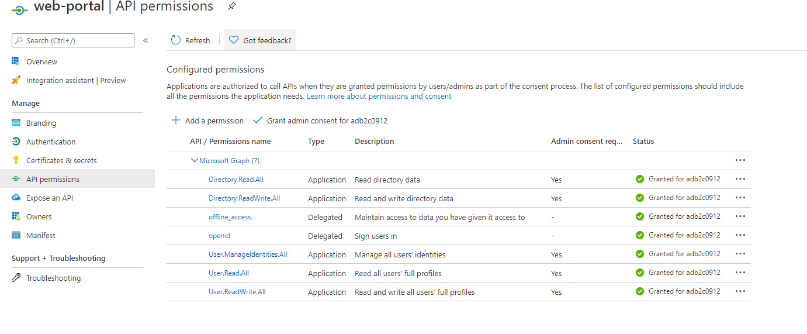Screen dimensions: 807x334
Task: Open Certificates & secrets
Action: tap(61, 160)
